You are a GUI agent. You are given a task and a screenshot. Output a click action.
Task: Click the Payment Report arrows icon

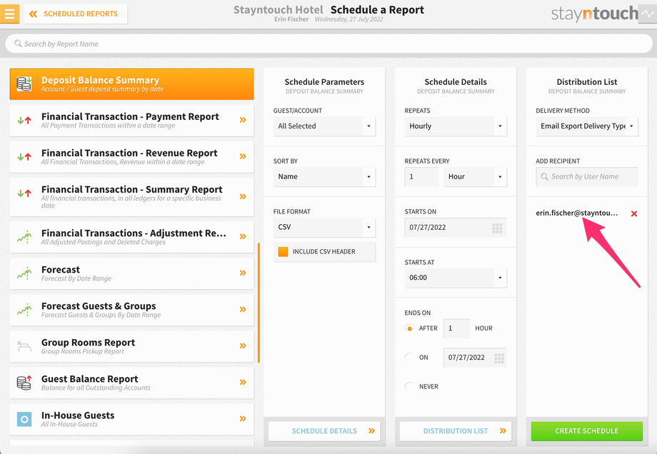click(x=24, y=120)
